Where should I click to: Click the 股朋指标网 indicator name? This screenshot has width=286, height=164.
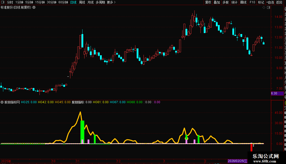coord(12,102)
